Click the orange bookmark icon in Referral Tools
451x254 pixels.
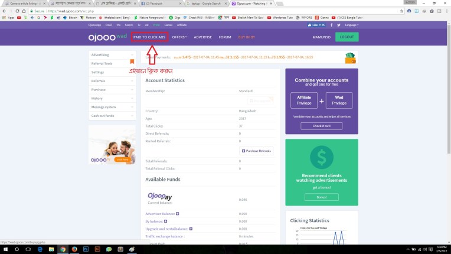pyautogui.click(x=132, y=61)
